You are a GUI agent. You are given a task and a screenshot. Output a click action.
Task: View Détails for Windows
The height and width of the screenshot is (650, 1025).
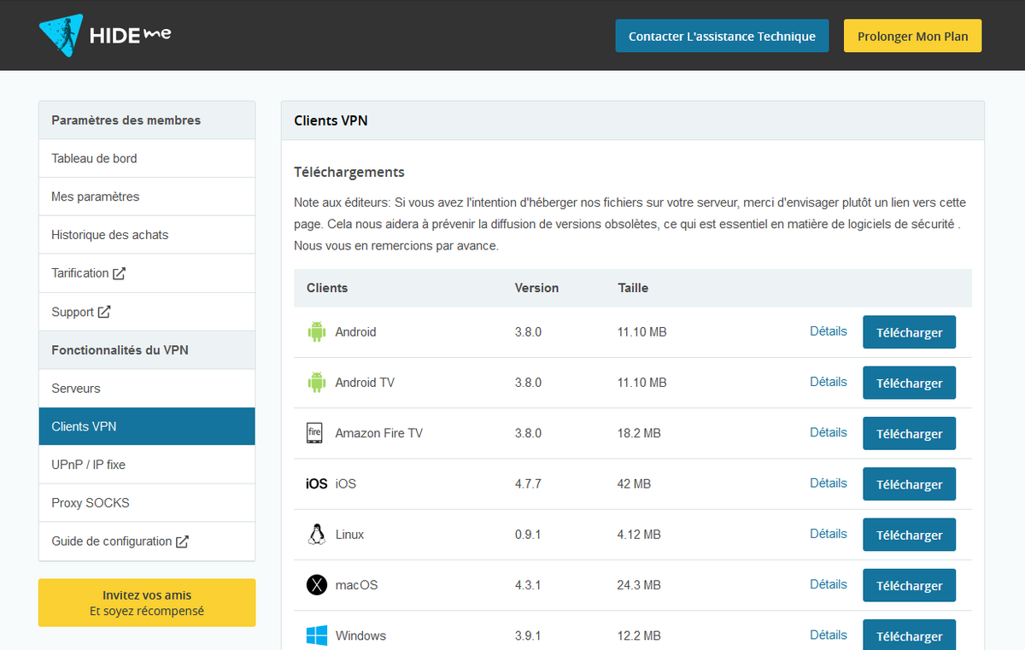[829, 635]
